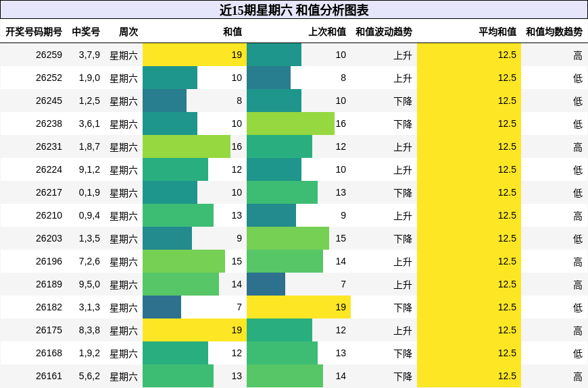Click the chart title 近15期星期六 和值分析图表

point(294,10)
